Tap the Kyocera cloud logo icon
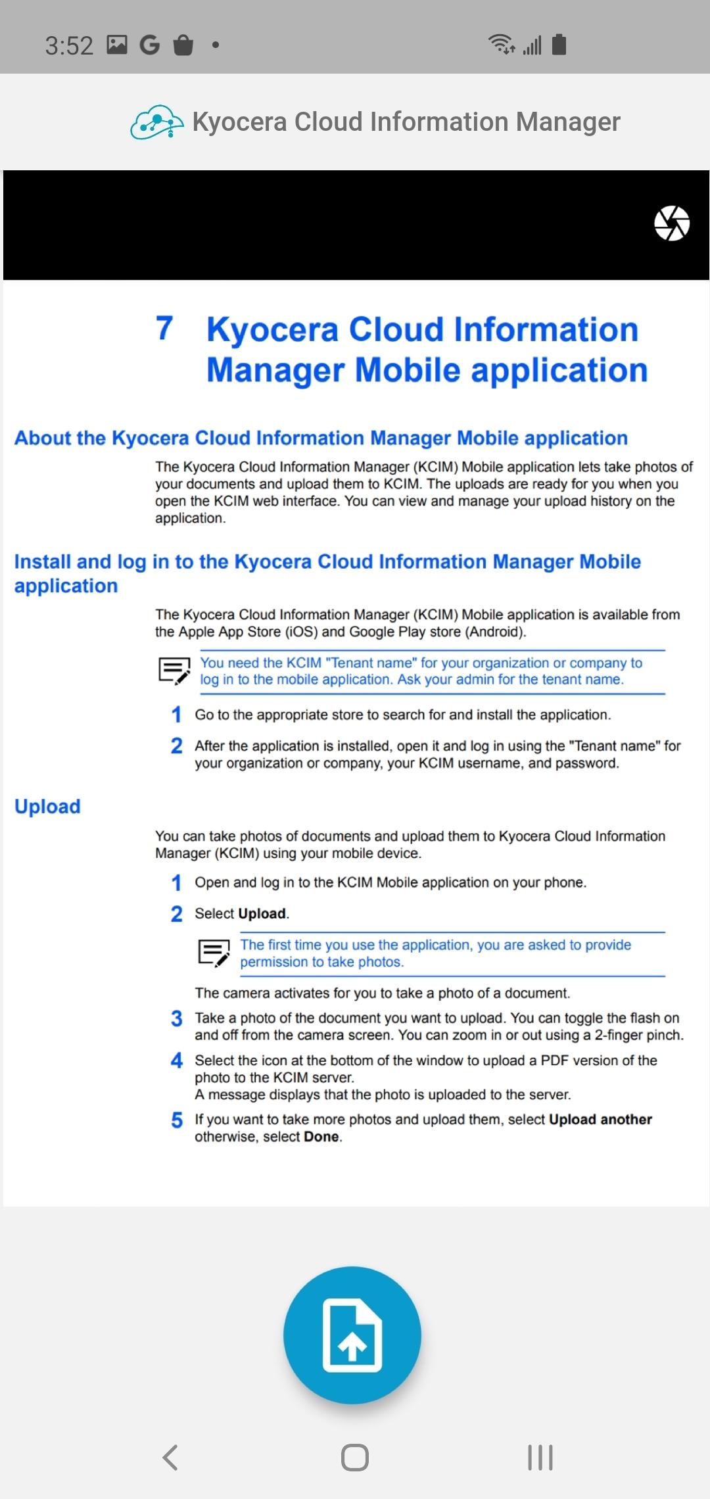Viewport: 710px width, 1499px height. point(156,122)
